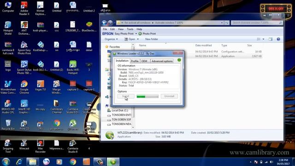Viewport: 295px width, 166px height.
Task: Launch Internet Explorer from taskbar
Action: click(x=19, y=162)
